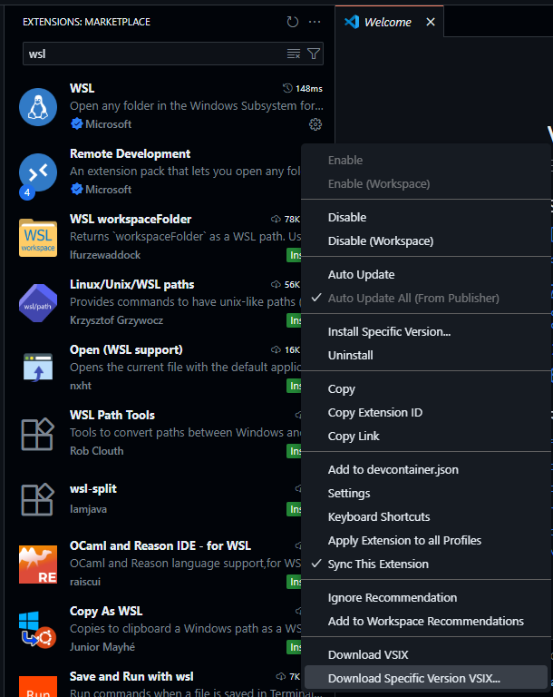
Task: Select the Copy menu item
Action: coord(424,389)
